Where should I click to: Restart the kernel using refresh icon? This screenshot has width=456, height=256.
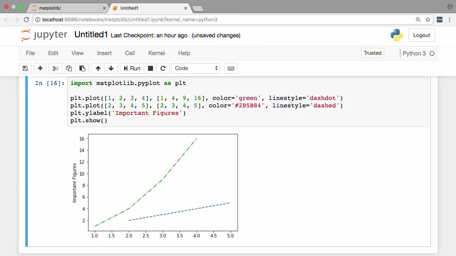click(x=163, y=68)
